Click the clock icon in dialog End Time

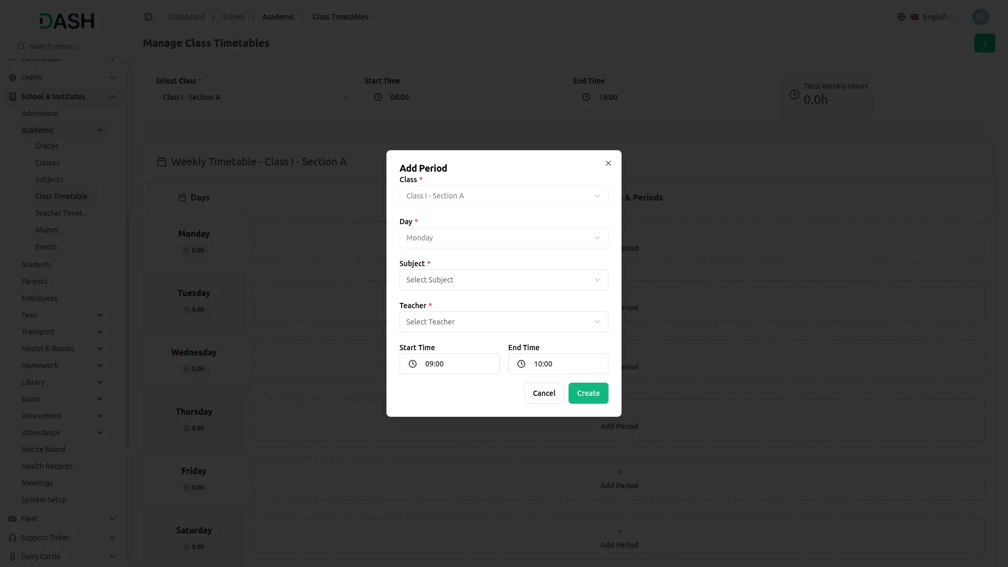tap(521, 364)
